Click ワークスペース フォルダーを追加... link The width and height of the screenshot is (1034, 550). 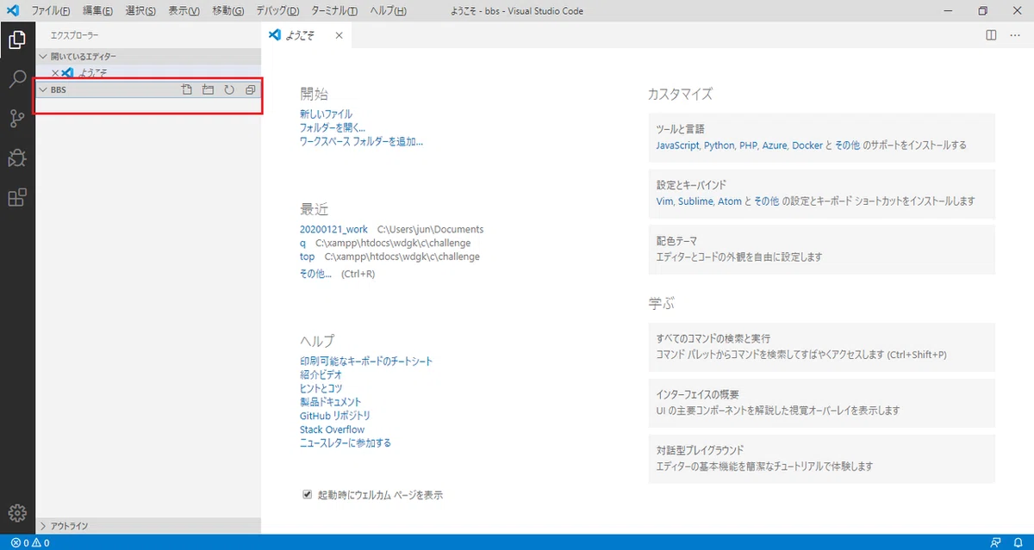pos(361,141)
